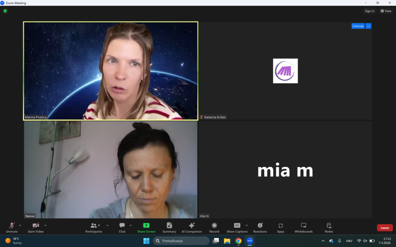The width and height of the screenshot is (396, 247).
Task: Open the meeting Summary tool
Action: tap(169, 227)
